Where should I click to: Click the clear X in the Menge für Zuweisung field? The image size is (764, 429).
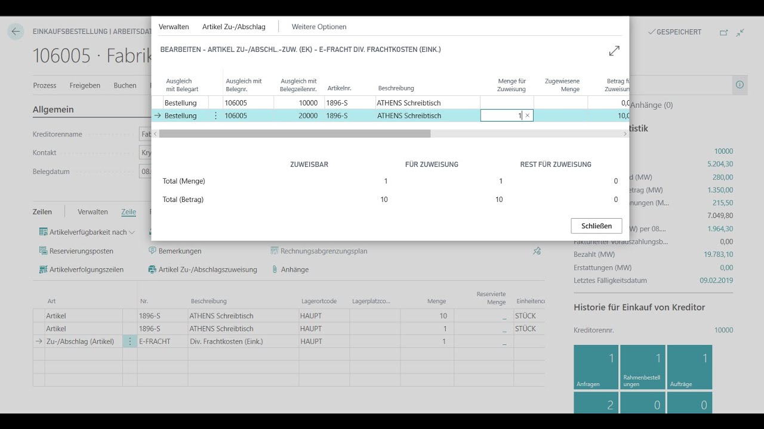pos(527,116)
